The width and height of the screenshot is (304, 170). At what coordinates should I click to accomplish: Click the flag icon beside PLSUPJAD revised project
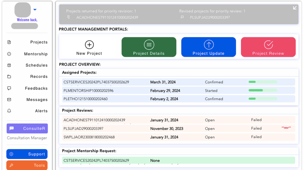tap(182, 17)
